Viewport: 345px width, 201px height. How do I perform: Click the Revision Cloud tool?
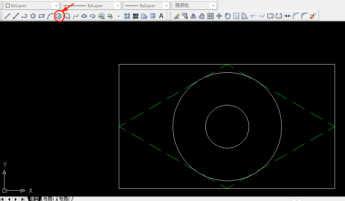(x=67, y=16)
